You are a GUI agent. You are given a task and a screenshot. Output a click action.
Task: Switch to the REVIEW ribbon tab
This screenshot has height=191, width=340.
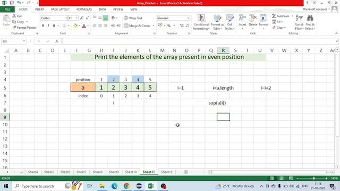tap(118, 10)
